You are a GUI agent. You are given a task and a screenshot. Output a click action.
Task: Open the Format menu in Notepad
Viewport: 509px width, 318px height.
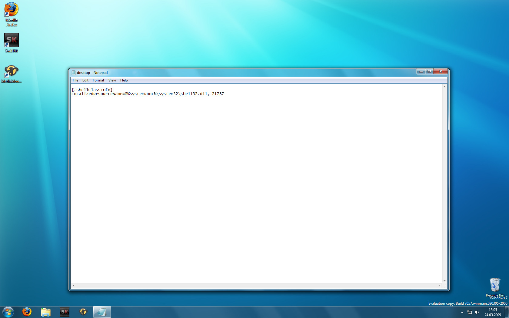(98, 80)
